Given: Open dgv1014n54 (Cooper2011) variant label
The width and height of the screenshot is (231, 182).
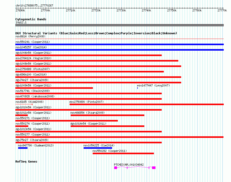Looking at the screenshot, I should click(x=89, y=124).
